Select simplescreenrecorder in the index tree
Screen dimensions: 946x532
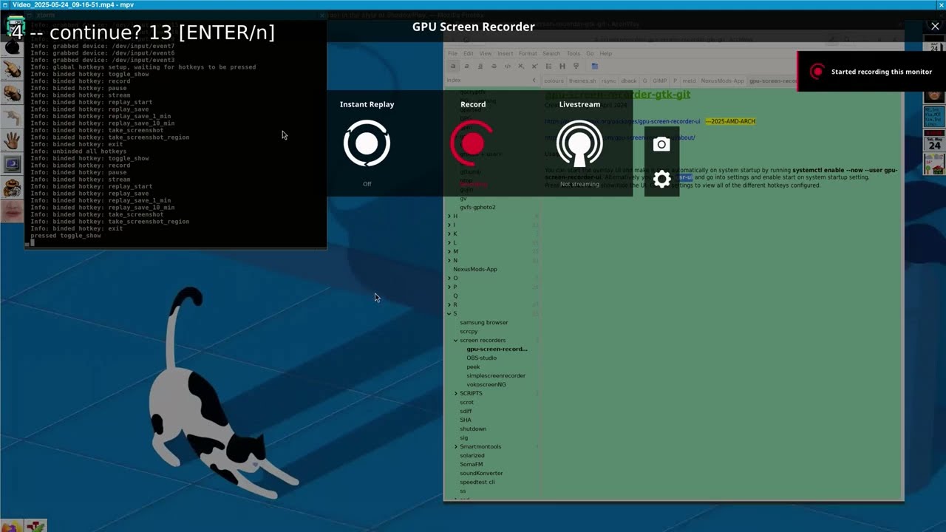coord(496,375)
